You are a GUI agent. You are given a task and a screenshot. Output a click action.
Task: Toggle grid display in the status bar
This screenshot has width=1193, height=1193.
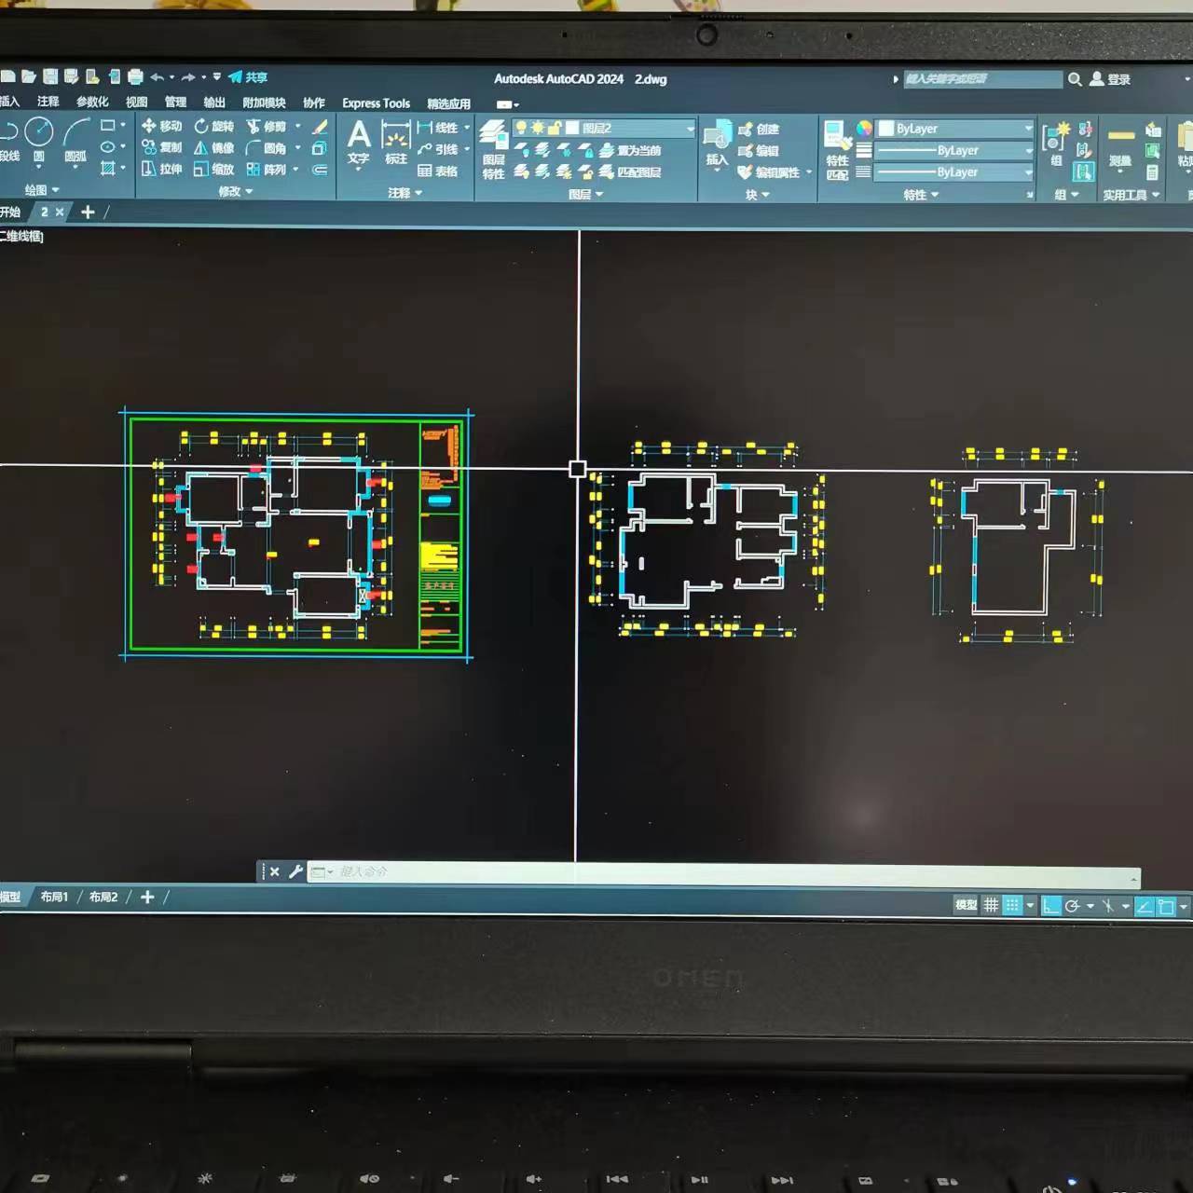point(991,905)
